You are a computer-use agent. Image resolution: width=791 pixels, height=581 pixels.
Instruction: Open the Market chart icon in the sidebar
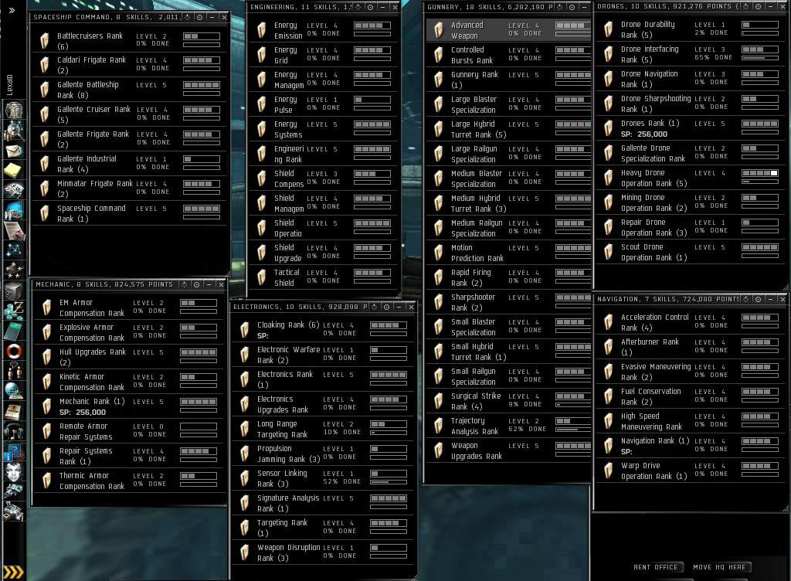pyautogui.click(x=14, y=210)
